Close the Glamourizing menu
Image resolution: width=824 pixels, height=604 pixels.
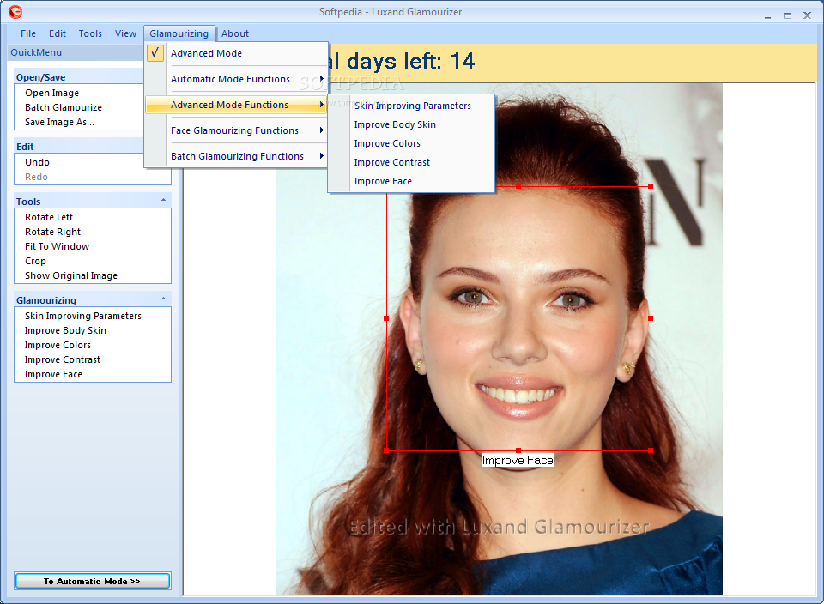click(179, 33)
